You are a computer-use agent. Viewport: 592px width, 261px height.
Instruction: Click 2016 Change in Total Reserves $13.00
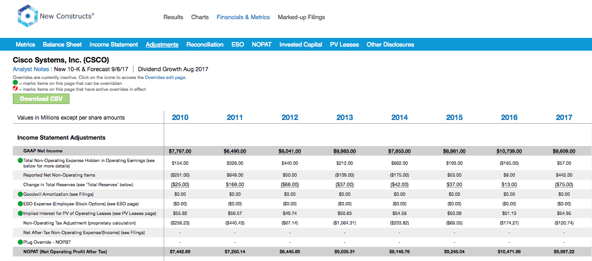tap(509, 185)
